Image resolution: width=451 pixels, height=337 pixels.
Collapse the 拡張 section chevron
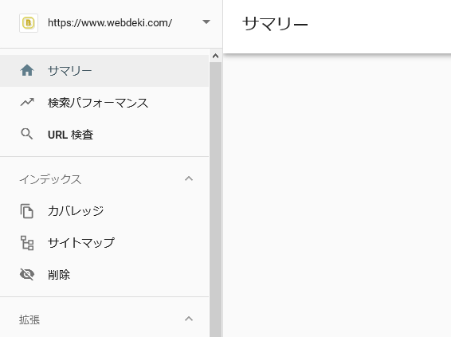click(189, 319)
